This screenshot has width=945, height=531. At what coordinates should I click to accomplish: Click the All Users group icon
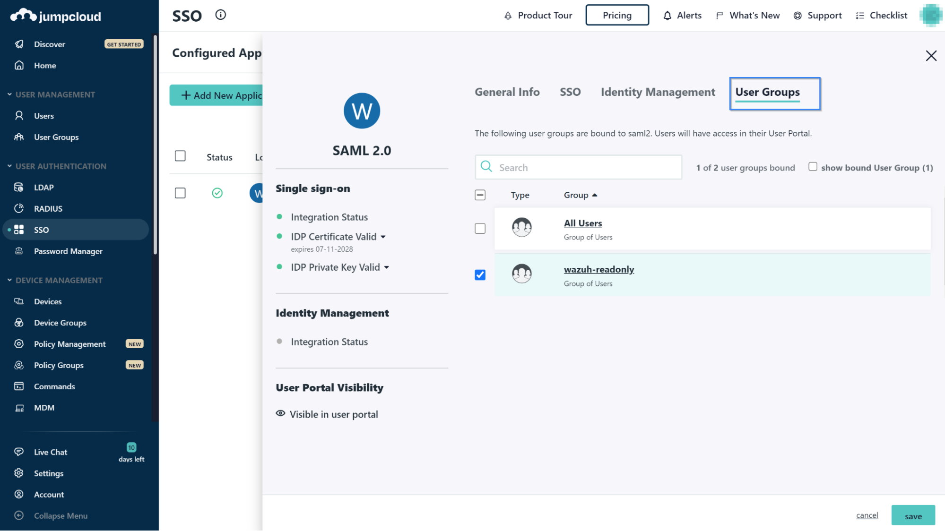click(521, 227)
